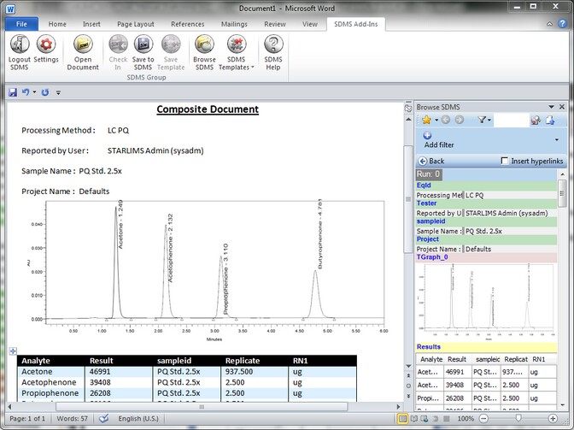Click the Open Document icon
Screen dimensions: 574x430
(83, 44)
